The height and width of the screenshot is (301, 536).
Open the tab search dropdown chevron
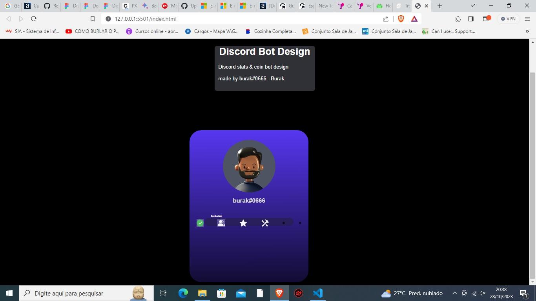(x=473, y=6)
